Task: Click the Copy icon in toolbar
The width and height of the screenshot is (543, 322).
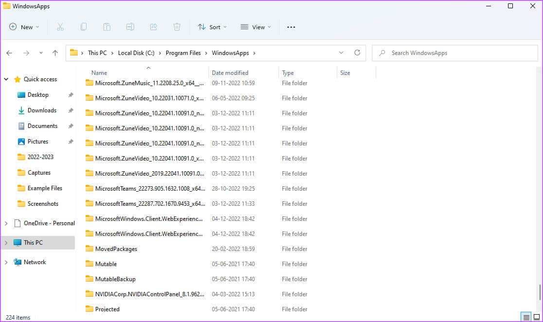Action: point(84,27)
